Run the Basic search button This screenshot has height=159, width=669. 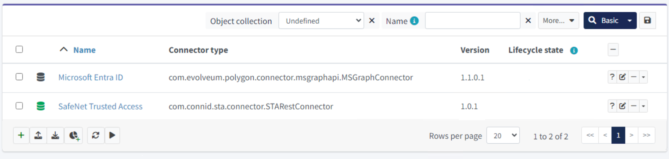pyautogui.click(x=604, y=21)
